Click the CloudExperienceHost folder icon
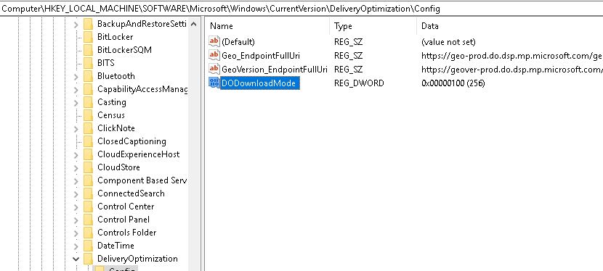 click(88, 154)
